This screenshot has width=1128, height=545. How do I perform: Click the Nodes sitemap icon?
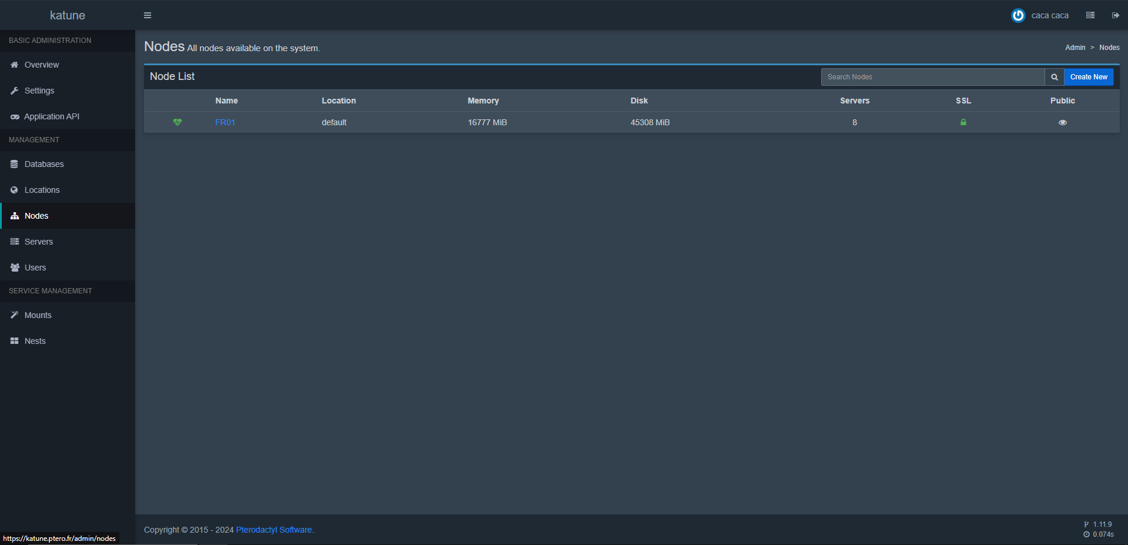point(15,216)
